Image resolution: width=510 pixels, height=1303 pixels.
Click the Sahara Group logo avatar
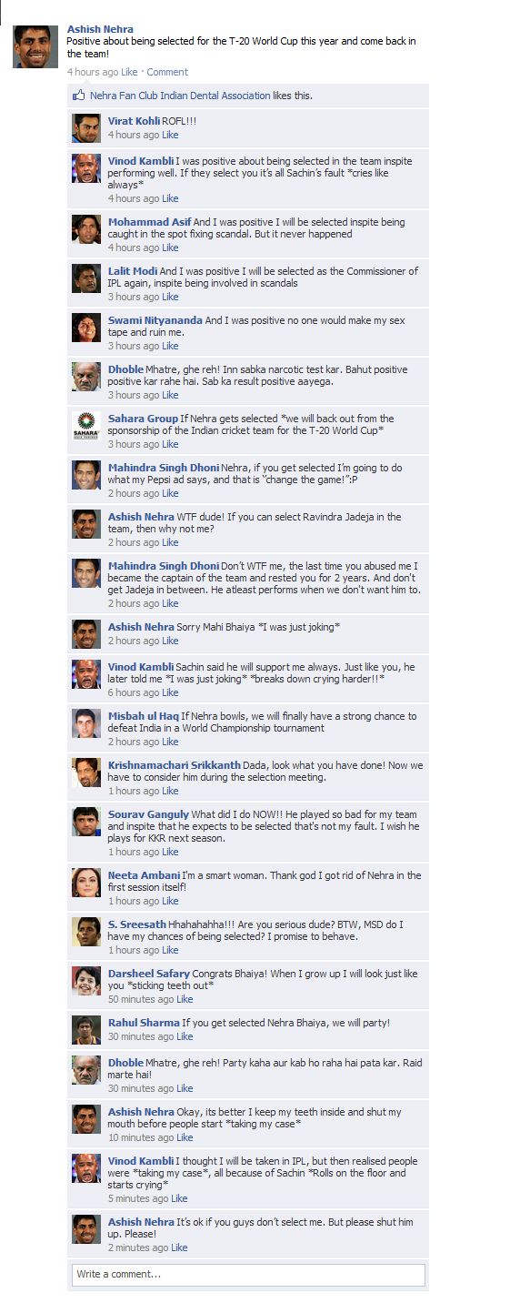[86, 426]
